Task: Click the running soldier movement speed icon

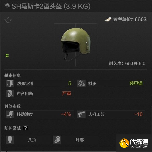Action: (x=10, y=114)
